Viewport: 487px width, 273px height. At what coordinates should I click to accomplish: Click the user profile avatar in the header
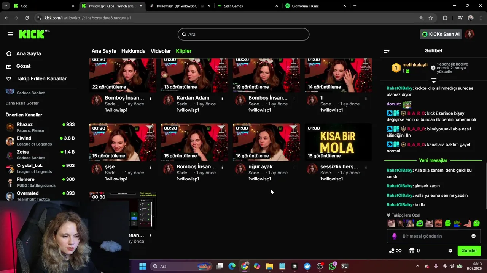470,34
